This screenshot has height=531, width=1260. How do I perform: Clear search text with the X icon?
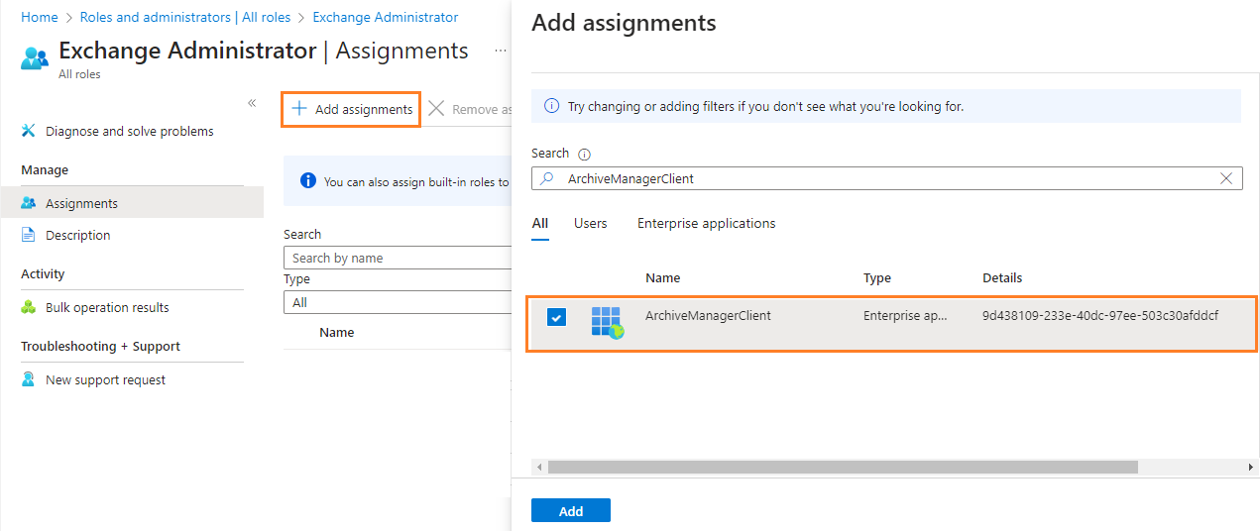point(1226,178)
